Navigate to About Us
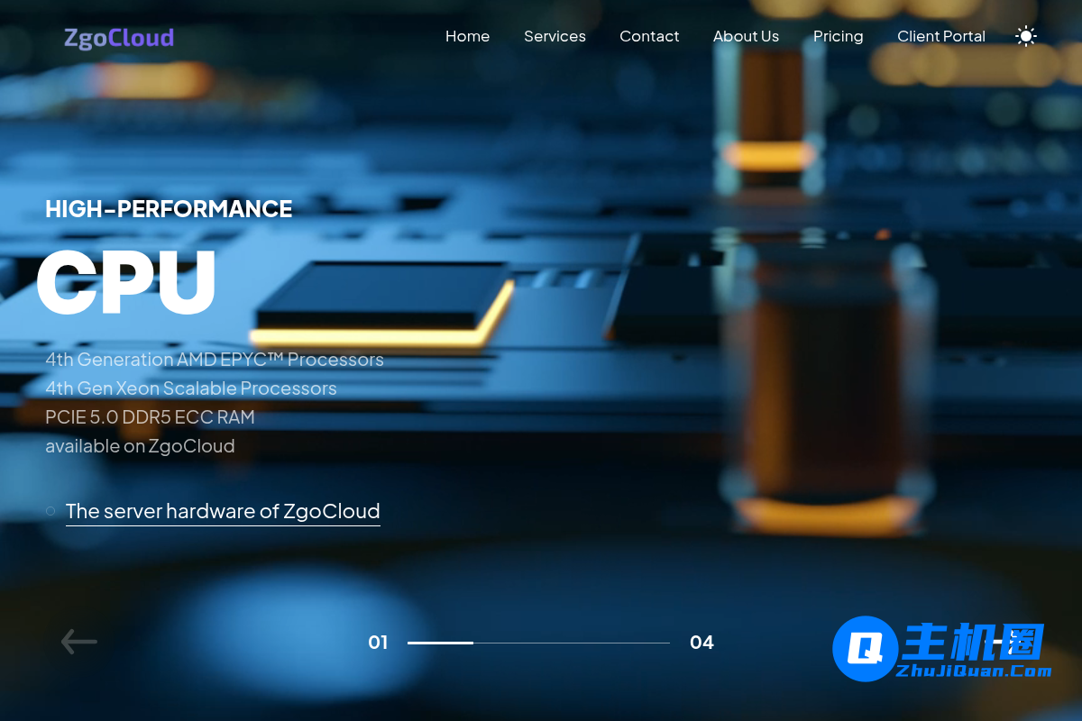Image resolution: width=1082 pixels, height=721 pixels. [x=746, y=36]
